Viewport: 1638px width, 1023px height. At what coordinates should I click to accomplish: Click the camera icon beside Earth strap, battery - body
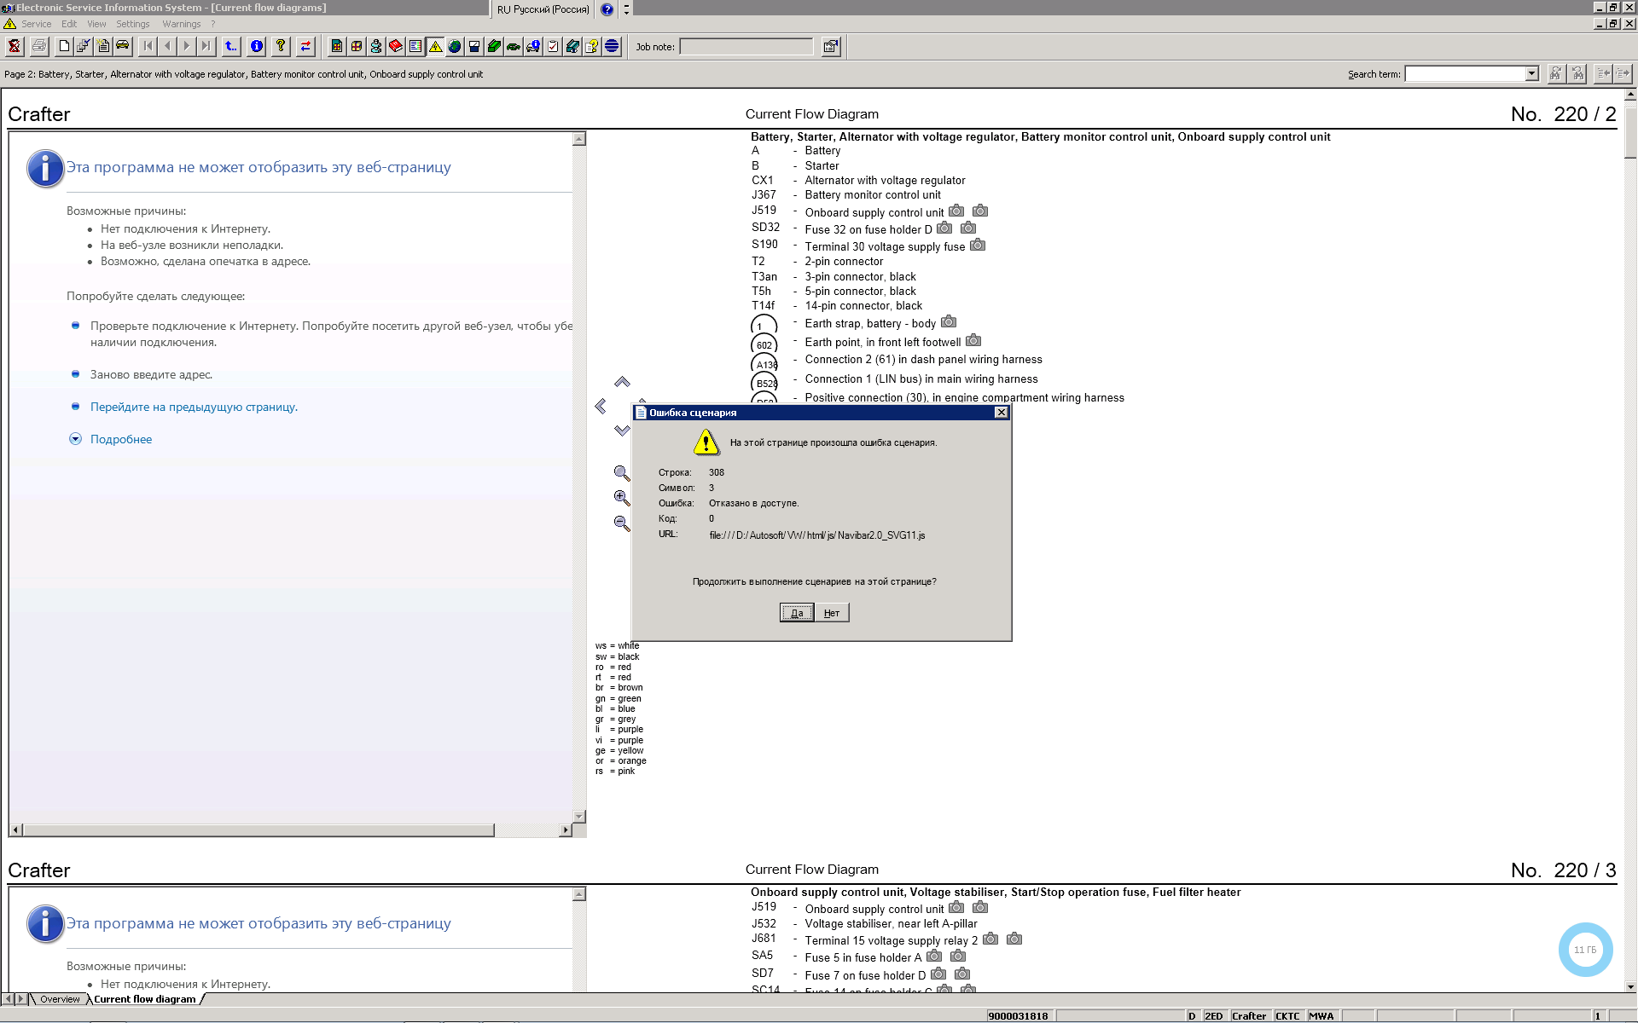pyautogui.click(x=949, y=322)
